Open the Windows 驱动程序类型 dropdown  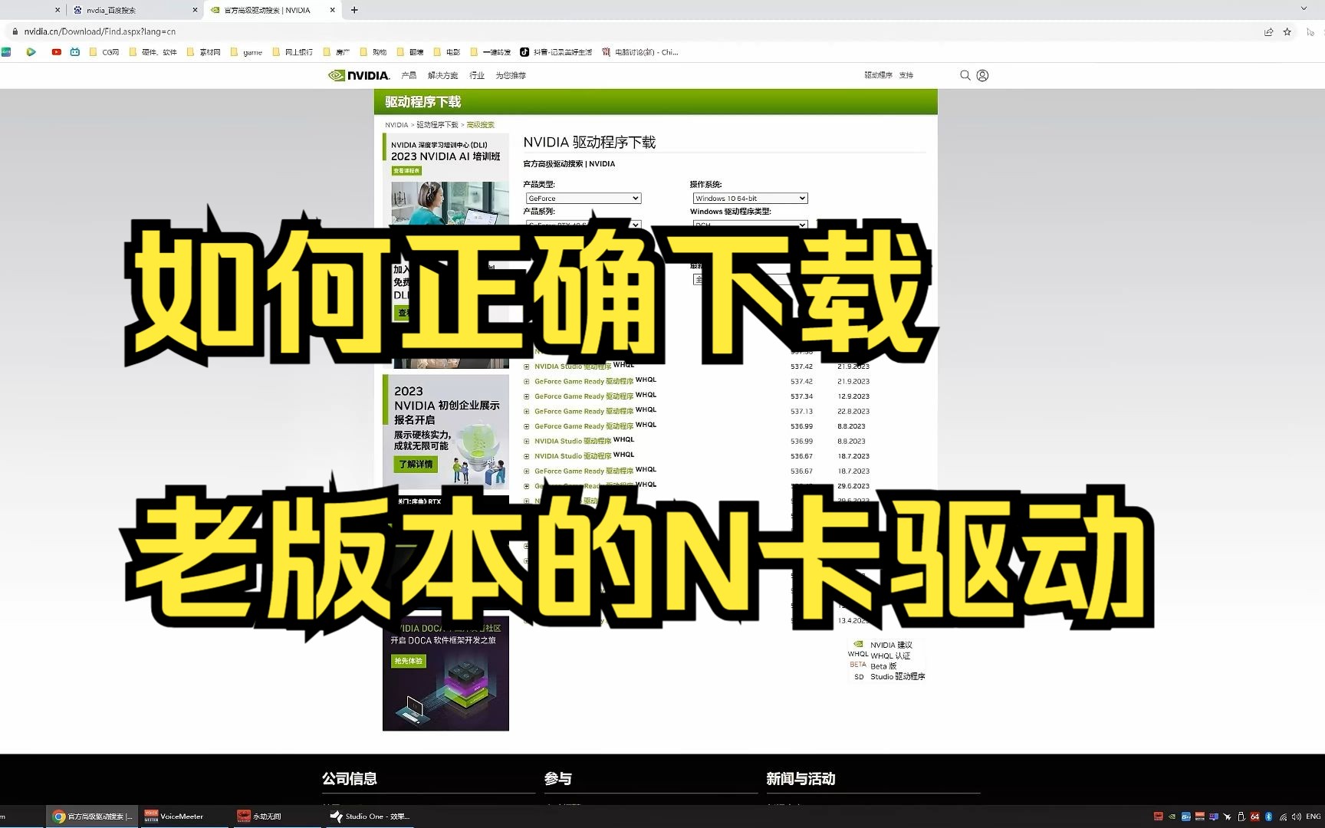pyautogui.click(x=750, y=224)
